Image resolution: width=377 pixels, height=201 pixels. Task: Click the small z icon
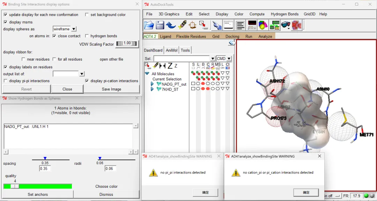tap(176, 66)
